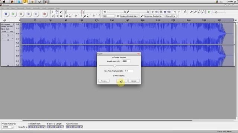
Task: Click the Paste icon in the edit toolbar
Action: click(161, 12)
